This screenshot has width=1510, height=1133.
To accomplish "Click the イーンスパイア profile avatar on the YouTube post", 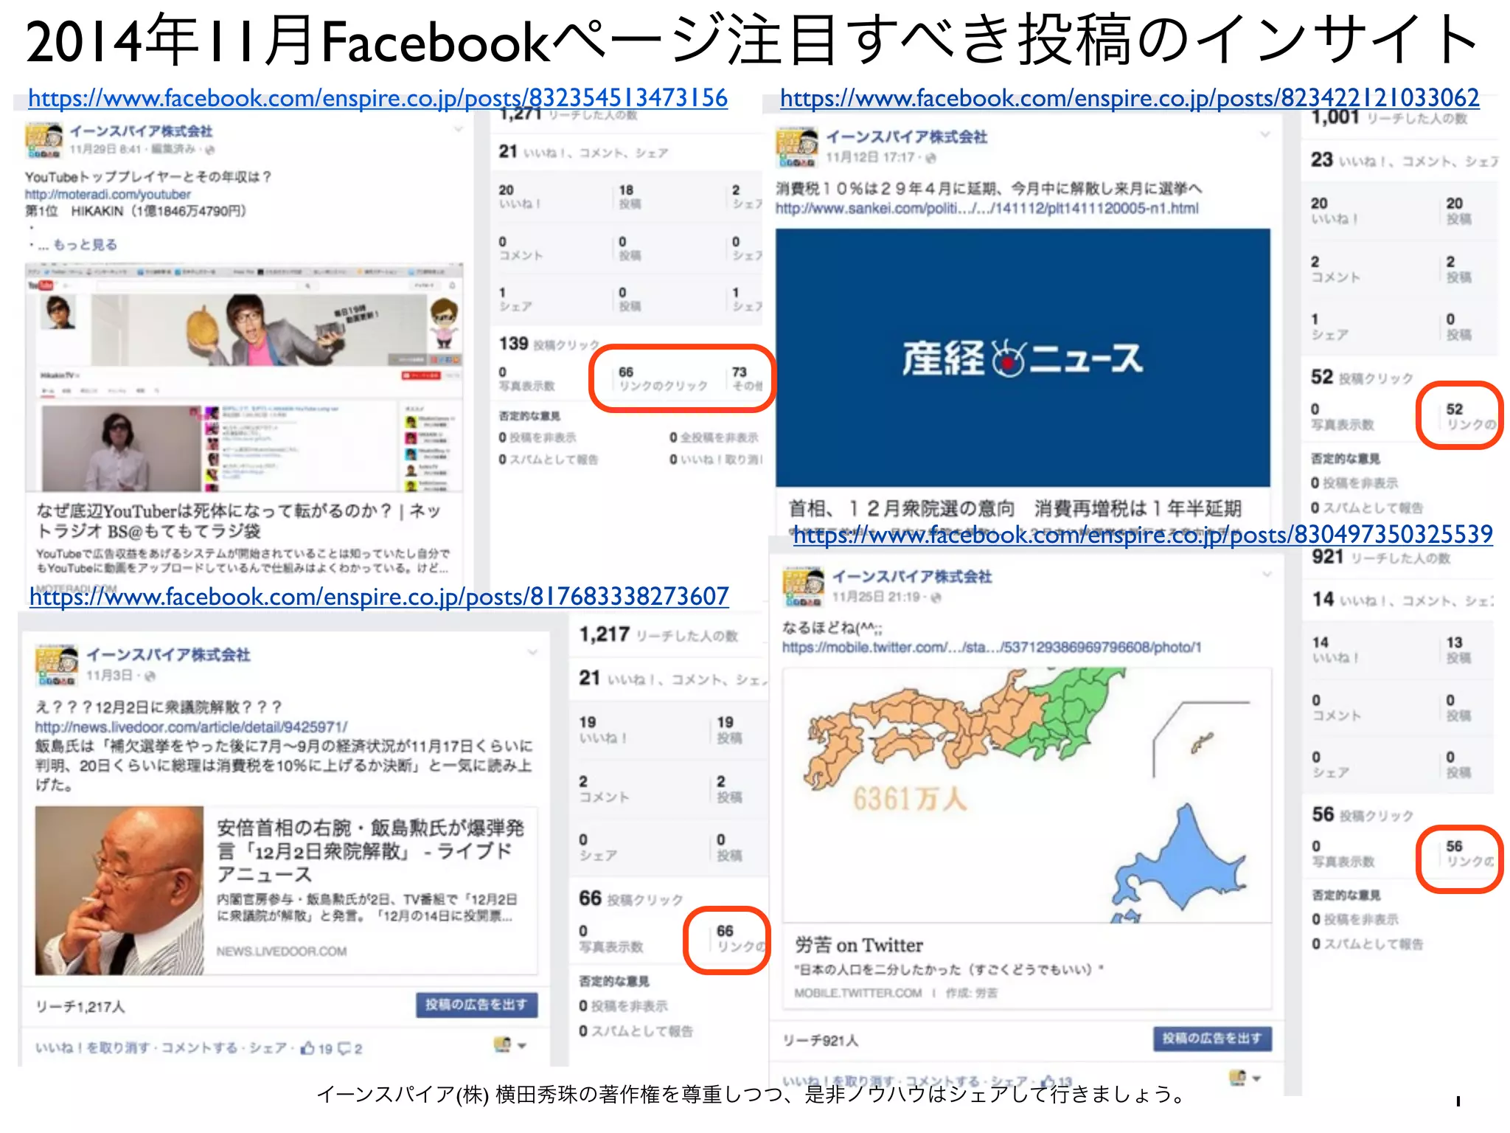I will pos(44,140).
